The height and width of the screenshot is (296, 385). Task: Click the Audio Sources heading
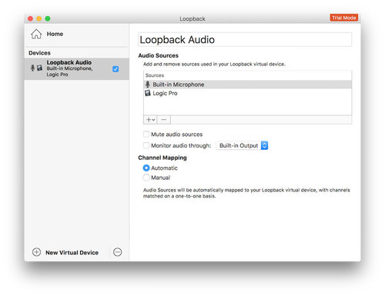(x=158, y=55)
